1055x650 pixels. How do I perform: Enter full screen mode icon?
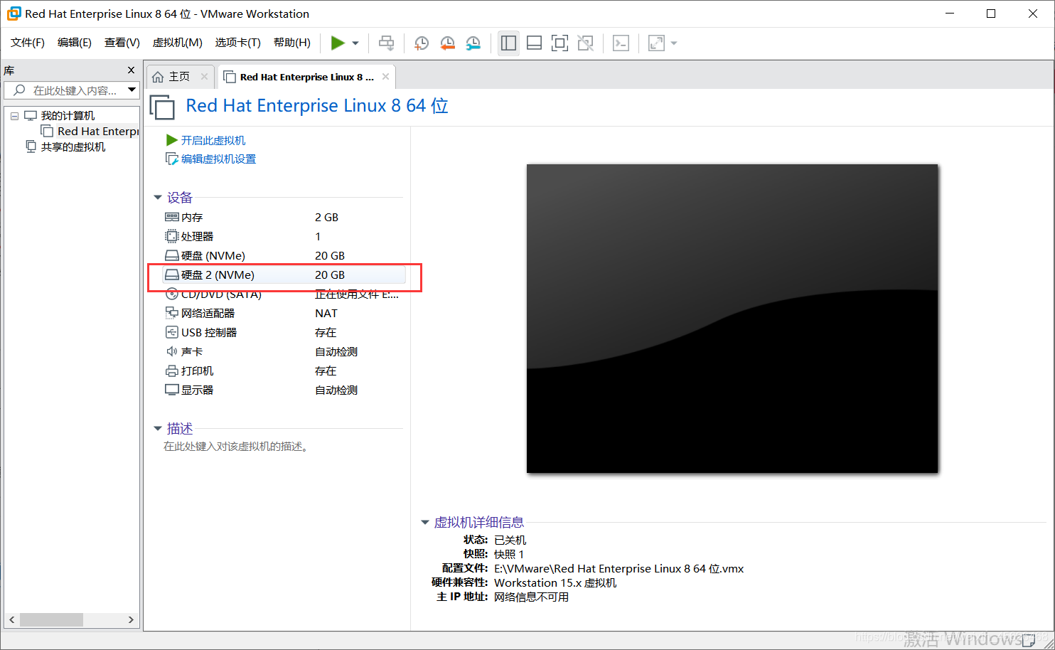[x=559, y=43]
